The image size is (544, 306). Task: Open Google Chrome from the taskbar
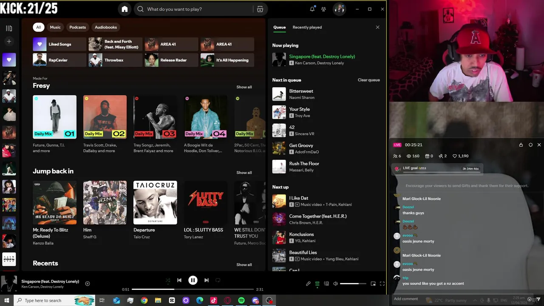coord(144,300)
